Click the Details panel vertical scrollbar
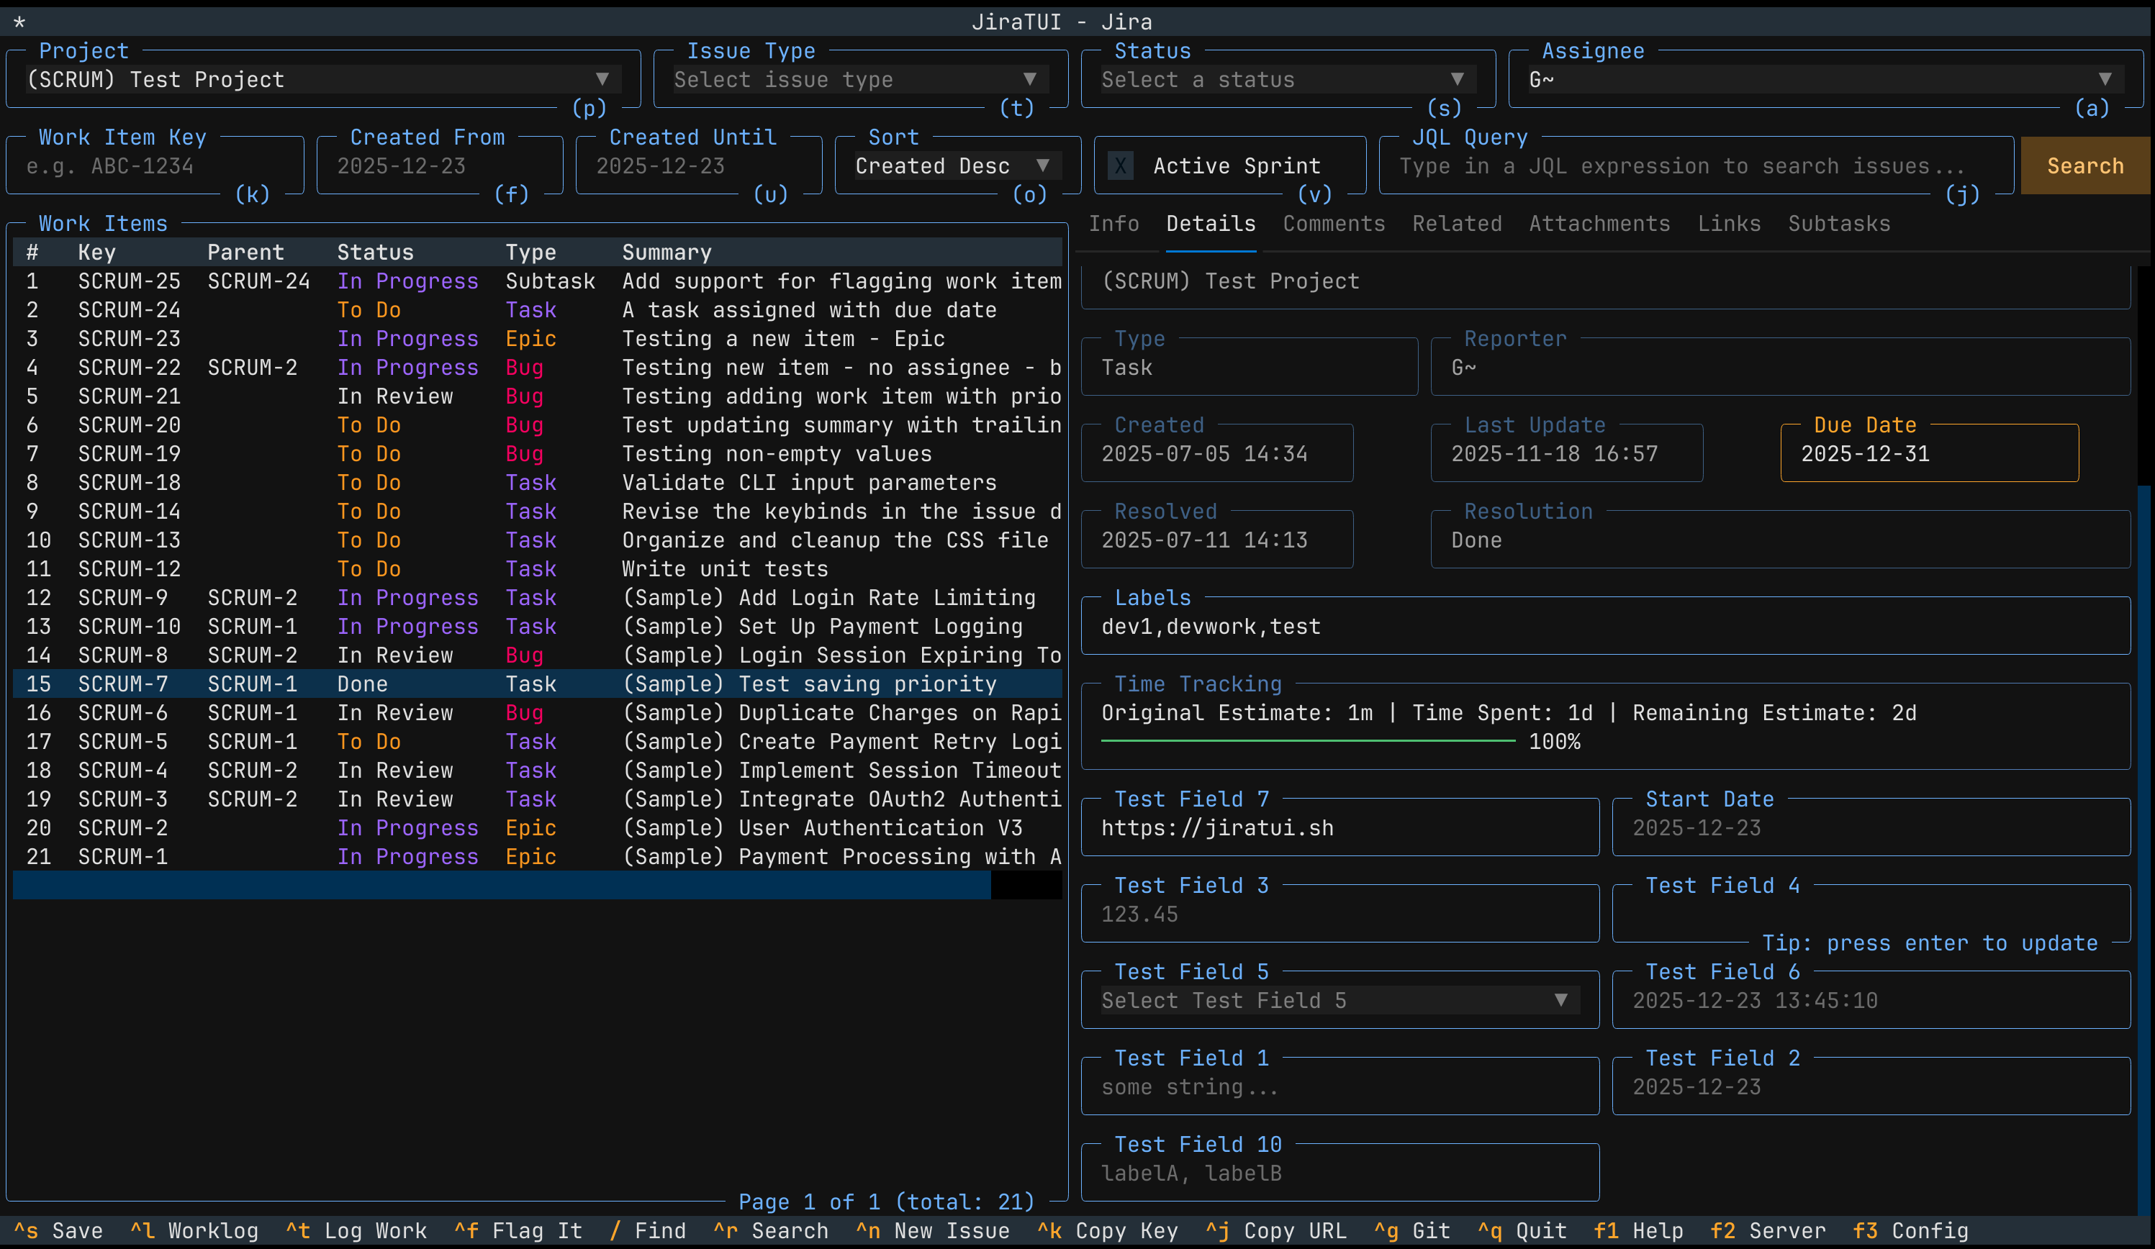 tap(2143, 850)
